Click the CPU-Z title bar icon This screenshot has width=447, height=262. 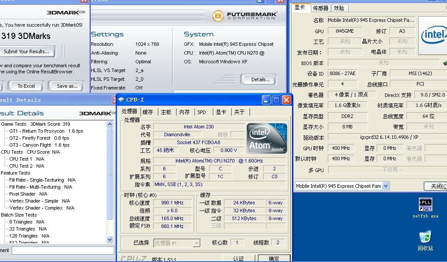click(x=121, y=100)
